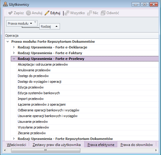Select row Edycja systemów bankowych
Image resolution: width=161 pixels, height=155 pixels.
click(x=88, y=93)
